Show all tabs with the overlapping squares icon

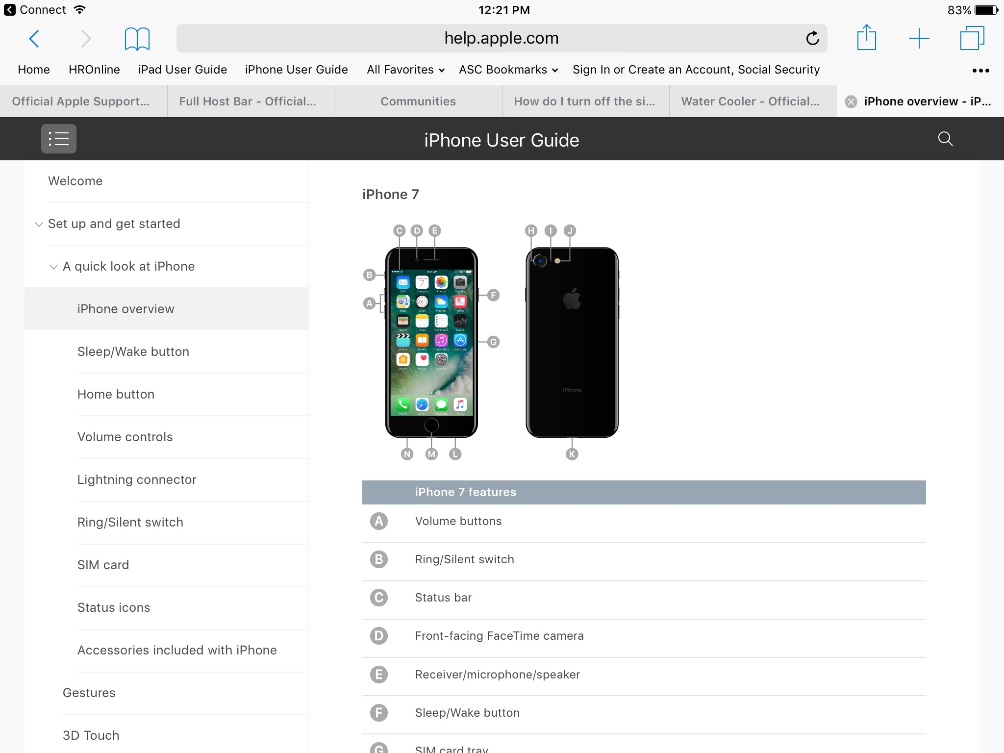tap(972, 38)
